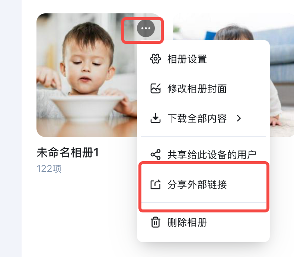Select 分享外部链接 menu entry
The width and height of the screenshot is (294, 257).
(x=203, y=185)
